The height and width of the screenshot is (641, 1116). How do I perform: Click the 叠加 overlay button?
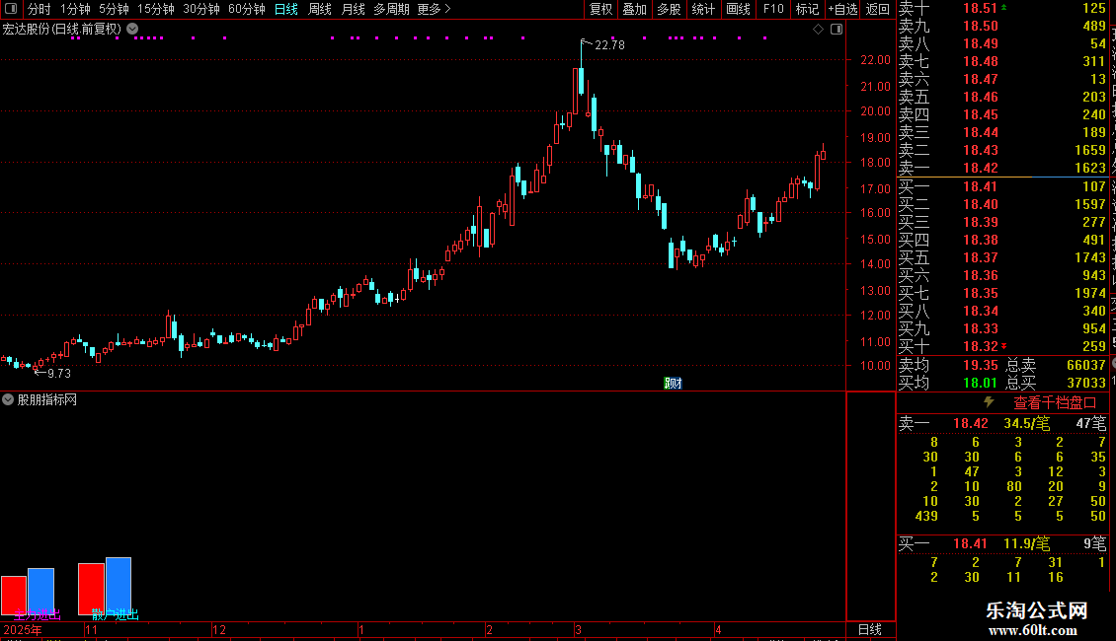point(635,9)
